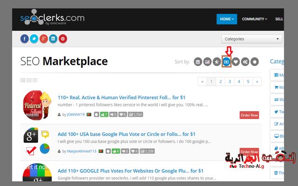Image resolution: width=298 pixels, height=186 pixels.
Task: Expand the COMMUNITY menu
Action: 255,19
